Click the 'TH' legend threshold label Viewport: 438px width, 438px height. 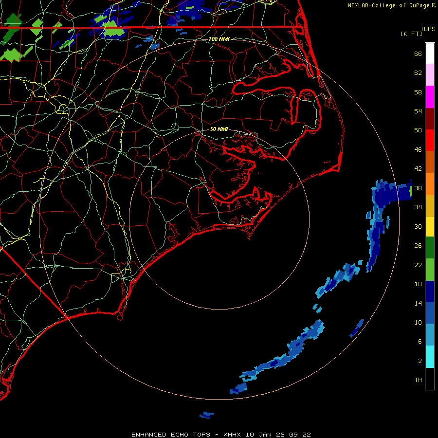point(418,380)
